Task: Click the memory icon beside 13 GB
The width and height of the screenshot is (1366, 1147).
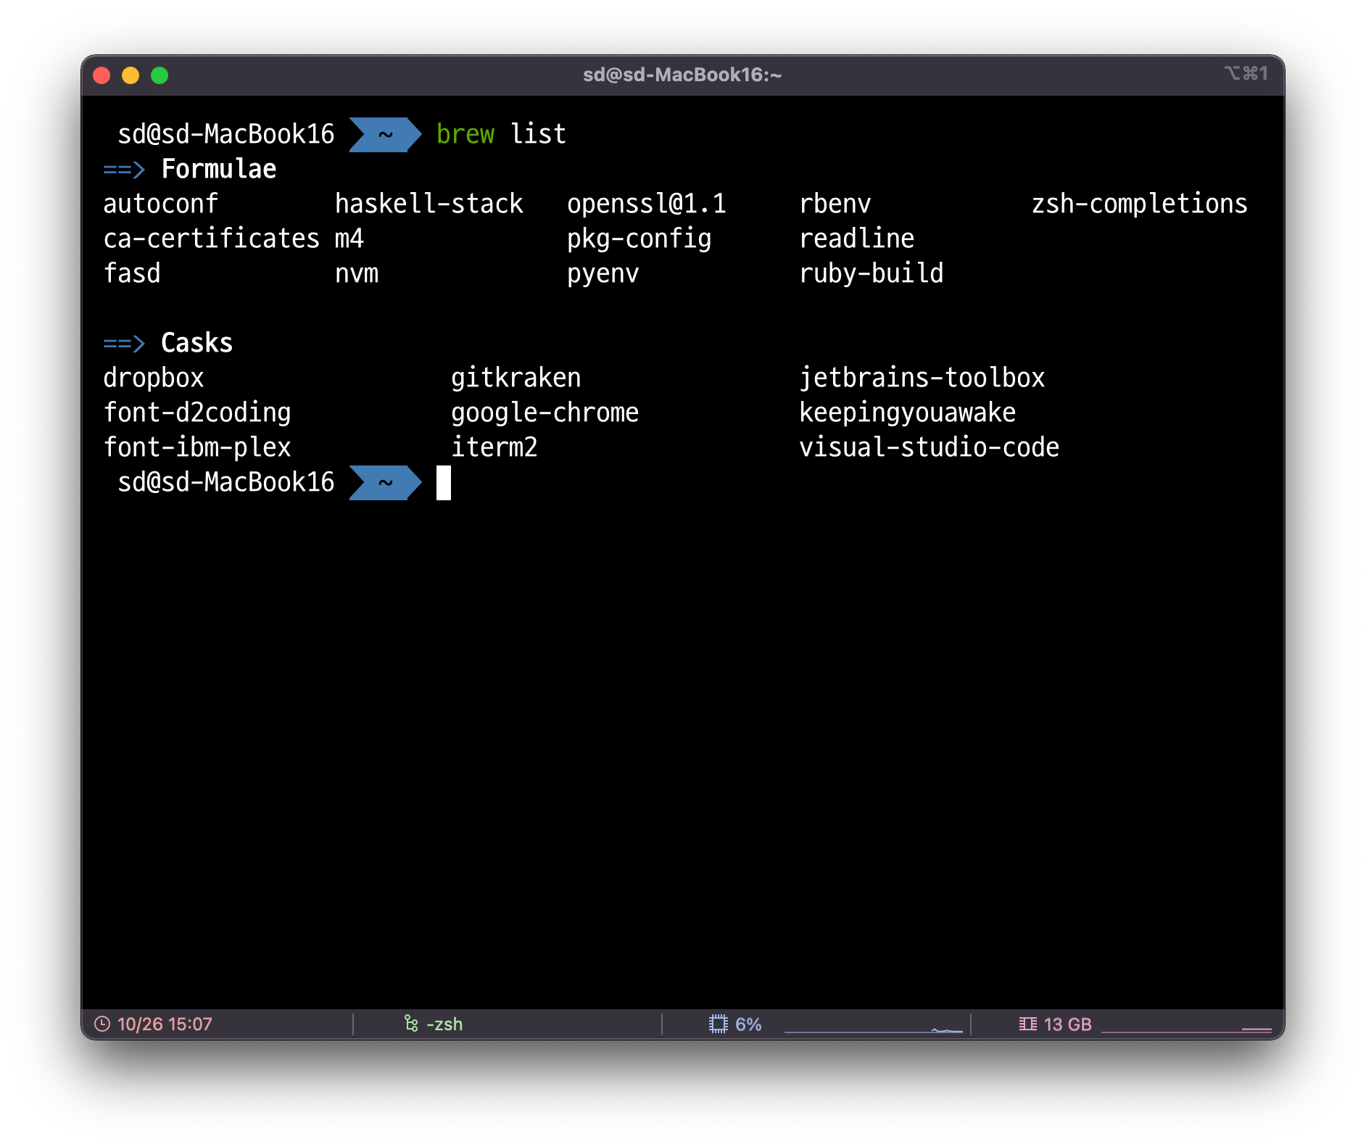Action: point(1027,1024)
